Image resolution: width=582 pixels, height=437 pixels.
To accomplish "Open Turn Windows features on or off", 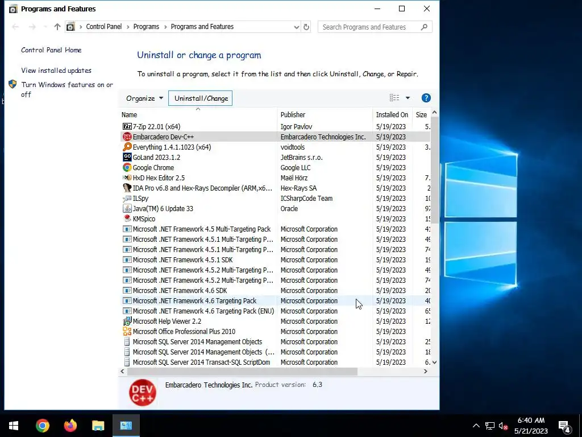I will point(67,89).
